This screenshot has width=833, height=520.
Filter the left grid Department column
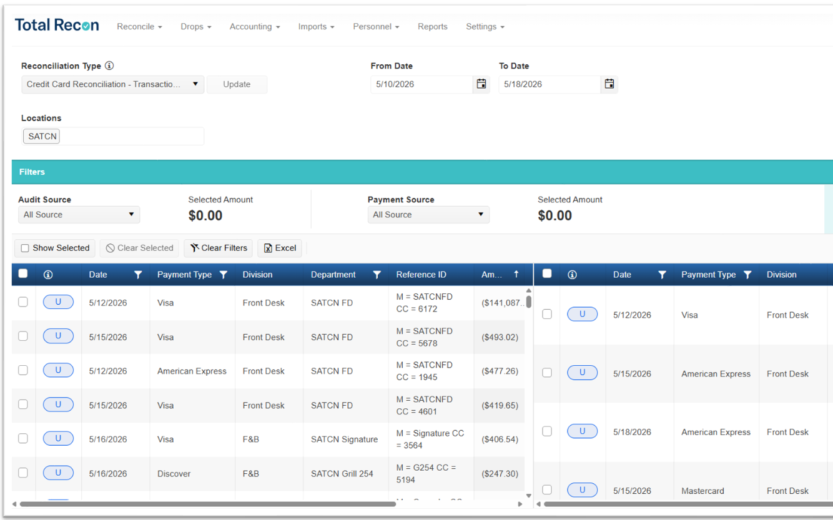[x=377, y=275]
